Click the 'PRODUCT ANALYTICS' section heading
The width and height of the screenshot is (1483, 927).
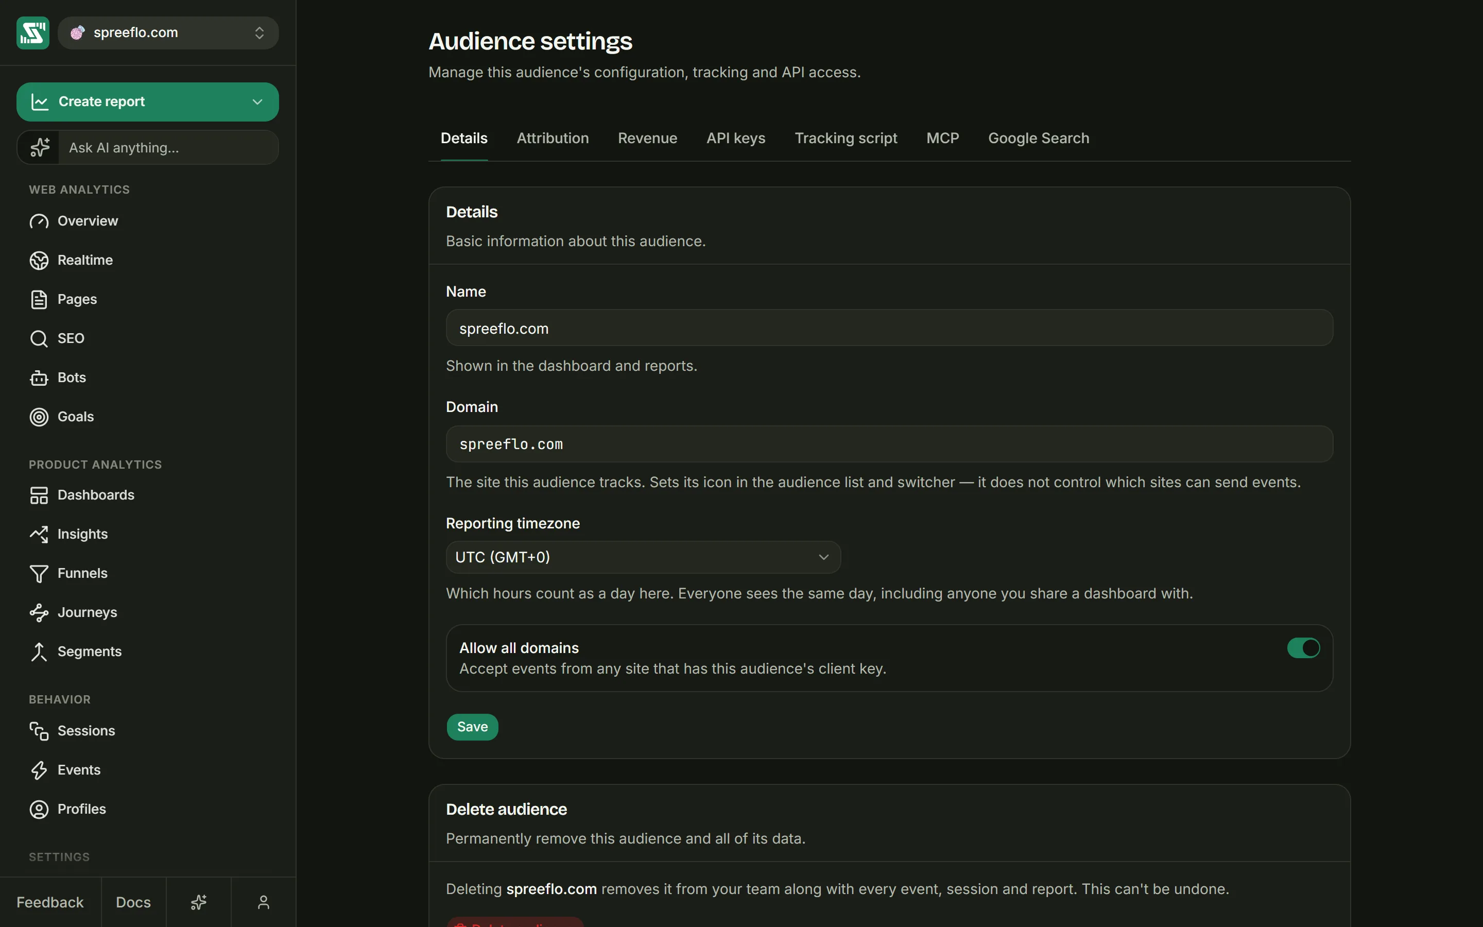tap(95, 465)
